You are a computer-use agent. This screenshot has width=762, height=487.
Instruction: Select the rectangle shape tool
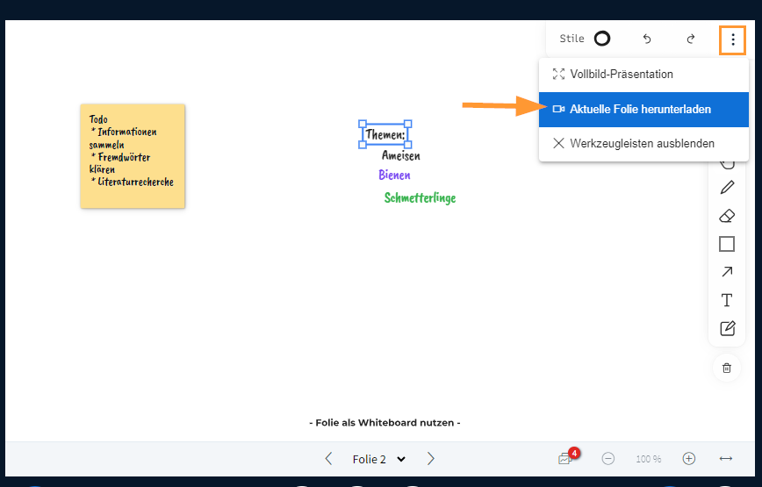click(x=727, y=244)
